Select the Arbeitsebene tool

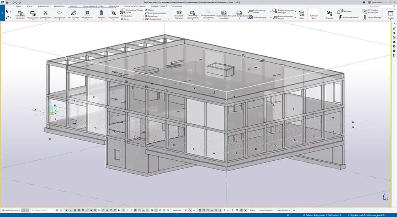click(88, 13)
